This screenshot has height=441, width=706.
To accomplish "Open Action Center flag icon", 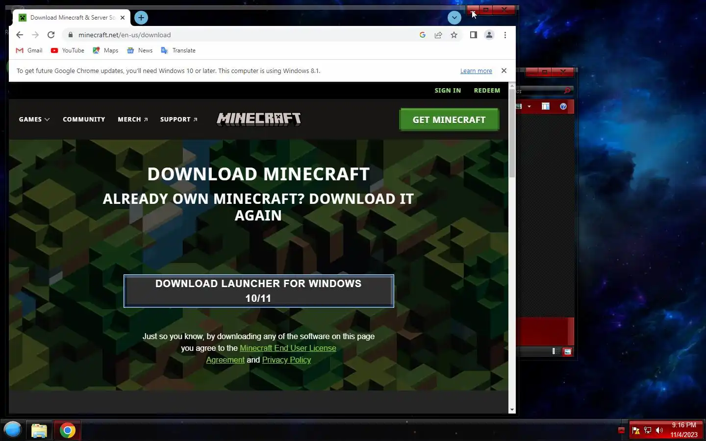I will click(636, 431).
